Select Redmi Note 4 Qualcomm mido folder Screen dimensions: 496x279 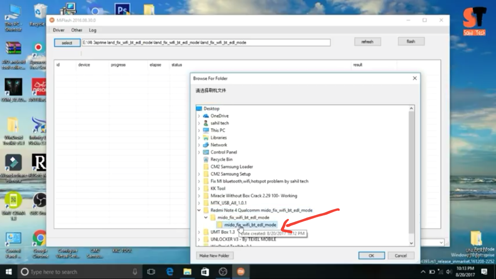[261, 210]
